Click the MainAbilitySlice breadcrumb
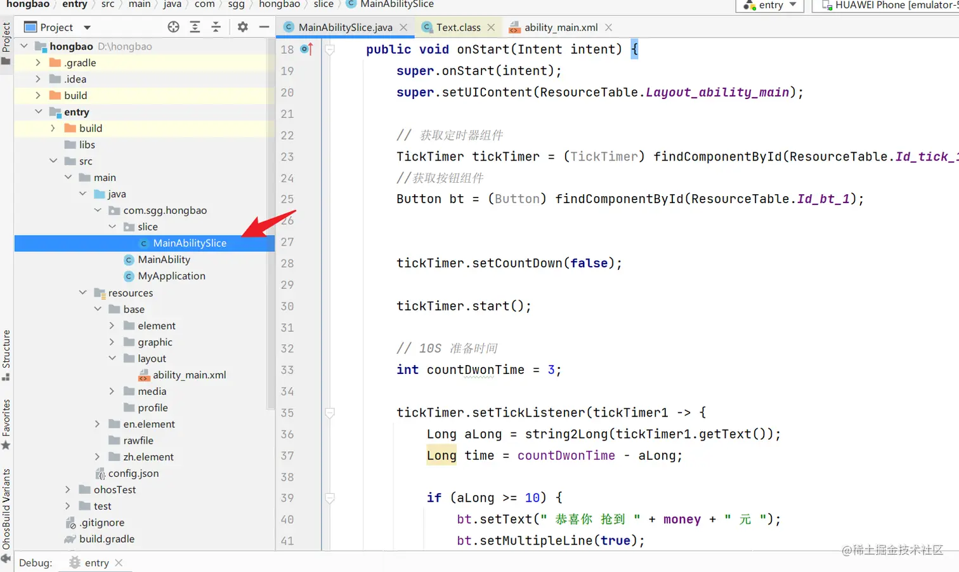This screenshot has width=959, height=572. (391, 4)
